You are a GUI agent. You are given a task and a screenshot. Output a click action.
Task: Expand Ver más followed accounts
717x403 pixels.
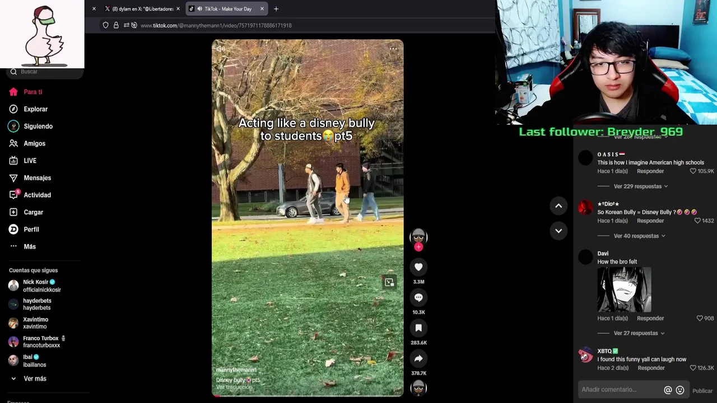point(35,379)
